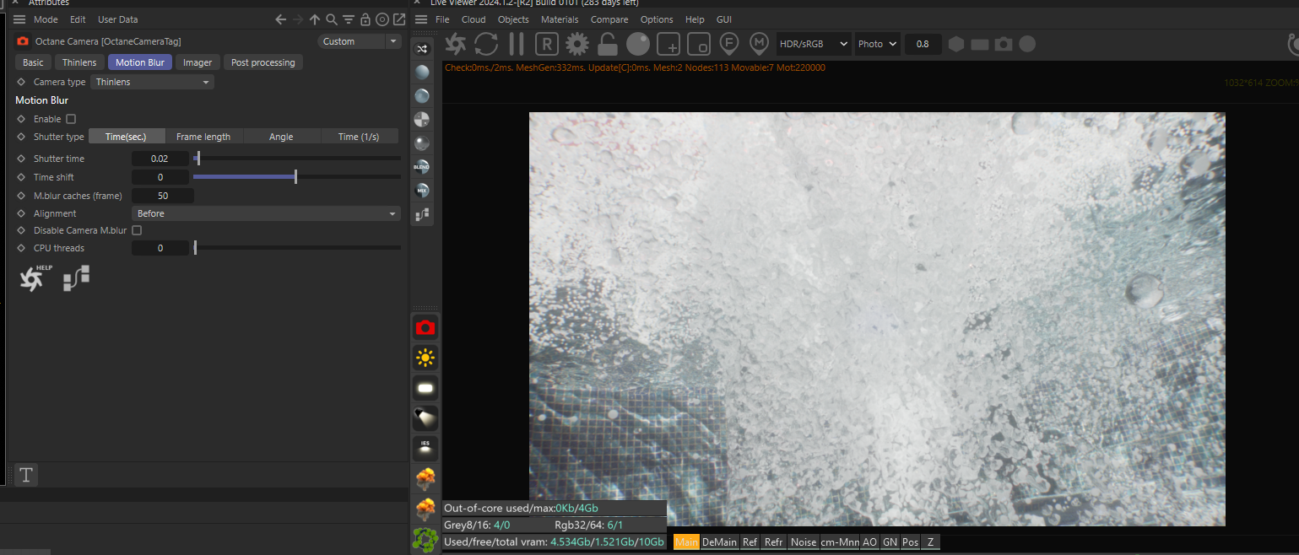Click the material picker 'M' pin icon

(760, 44)
